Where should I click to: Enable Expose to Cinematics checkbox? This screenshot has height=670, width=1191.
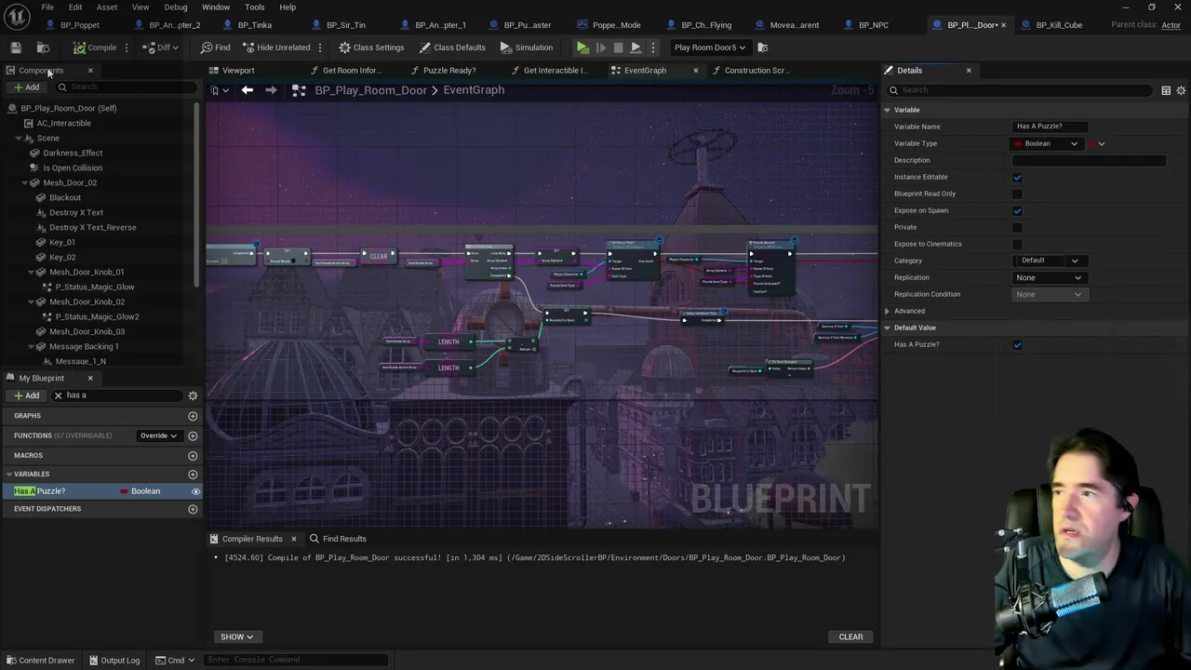click(x=1017, y=244)
